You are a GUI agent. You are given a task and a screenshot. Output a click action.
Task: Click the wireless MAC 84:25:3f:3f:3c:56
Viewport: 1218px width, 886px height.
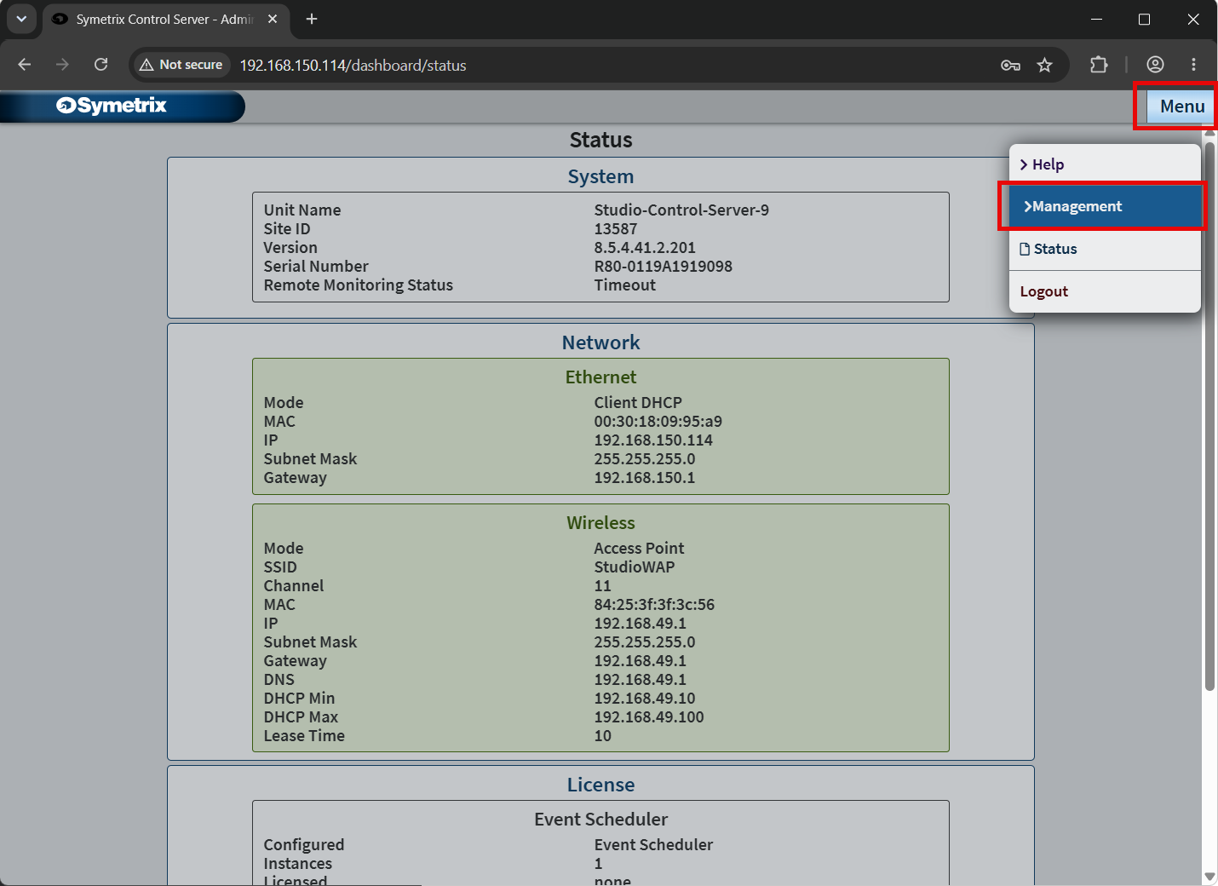(x=654, y=604)
